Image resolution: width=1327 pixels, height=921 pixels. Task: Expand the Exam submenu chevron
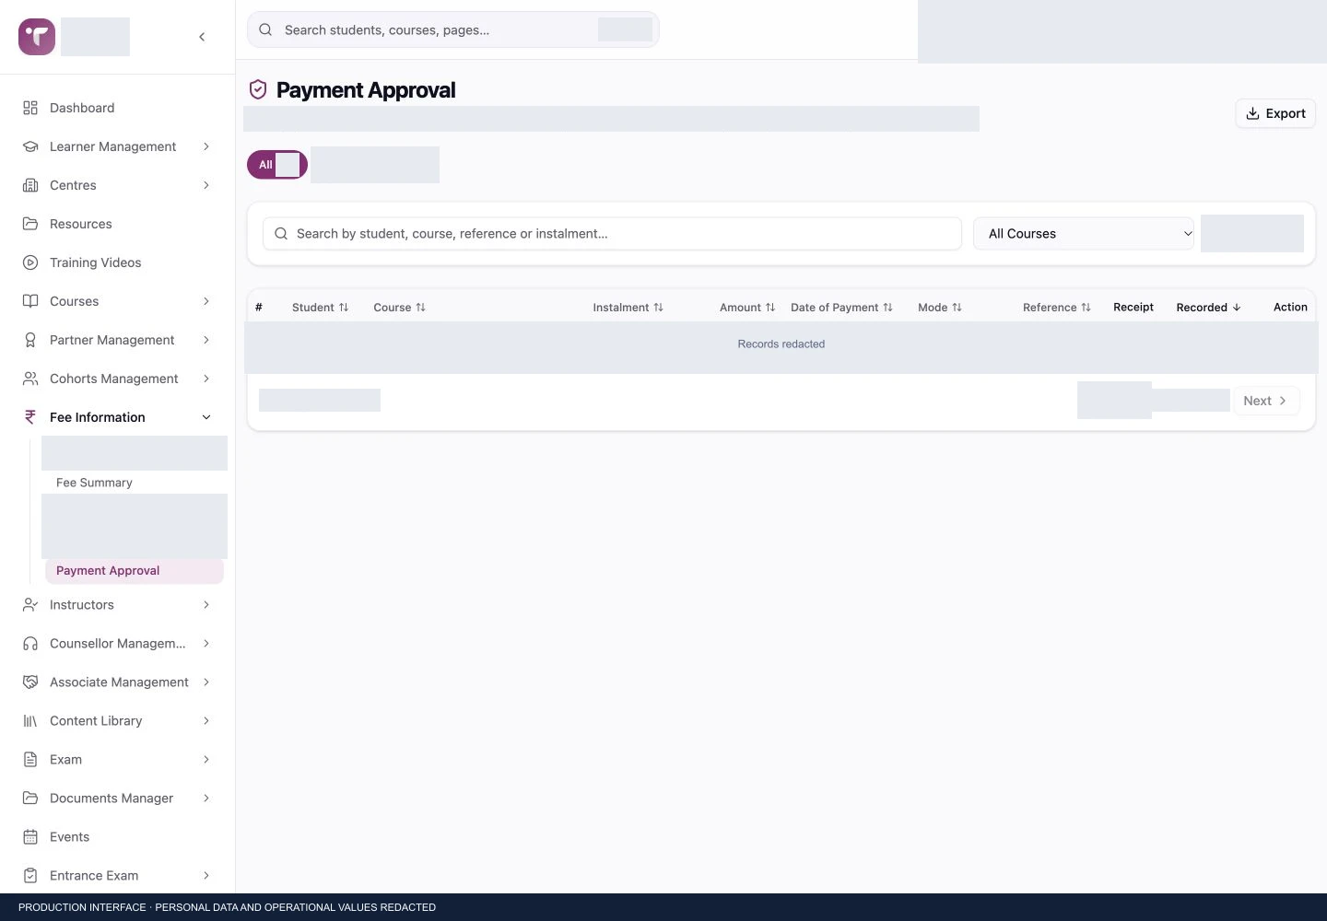(206, 760)
